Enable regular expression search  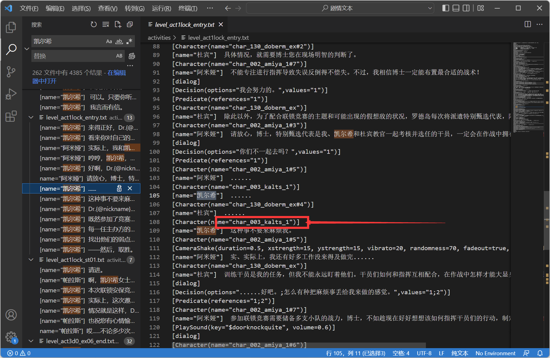coord(130,42)
